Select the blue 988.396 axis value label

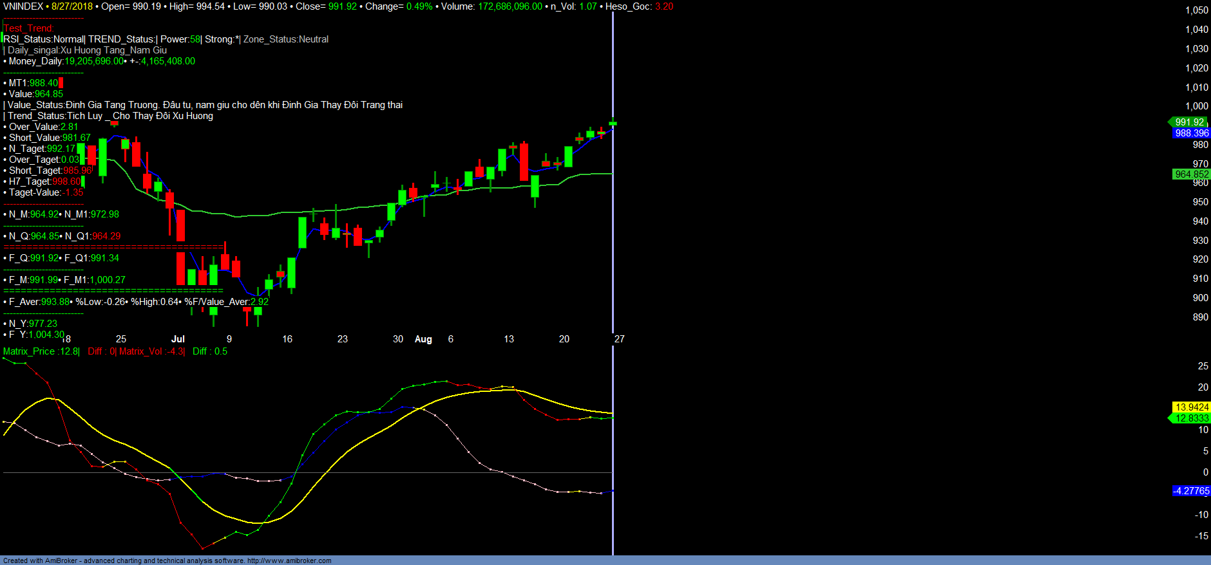[x=1191, y=133]
